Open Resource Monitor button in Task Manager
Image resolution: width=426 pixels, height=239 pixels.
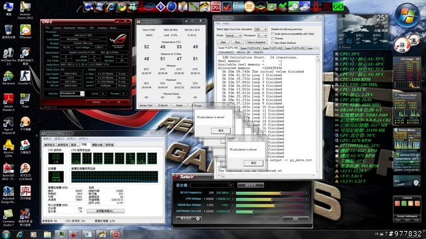[106, 211]
